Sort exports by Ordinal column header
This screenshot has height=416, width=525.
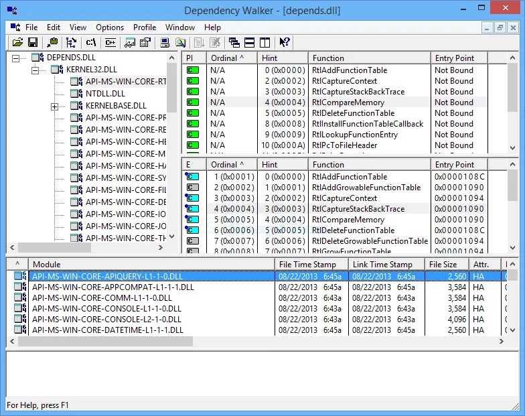232,165
